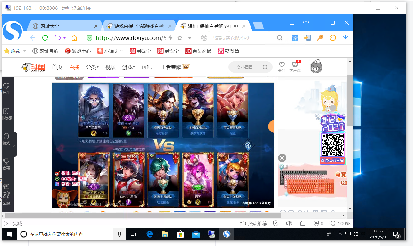This screenshot has width=413, height=246.
Task: Open the 京东商城 bookmark link
Action: tap(198, 51)
